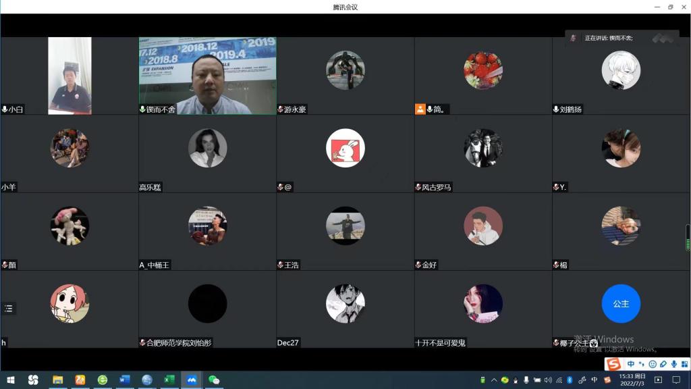The image size is (691, 389).
Task: Click the green scroll handle on right edge
Action: [688, 237]
